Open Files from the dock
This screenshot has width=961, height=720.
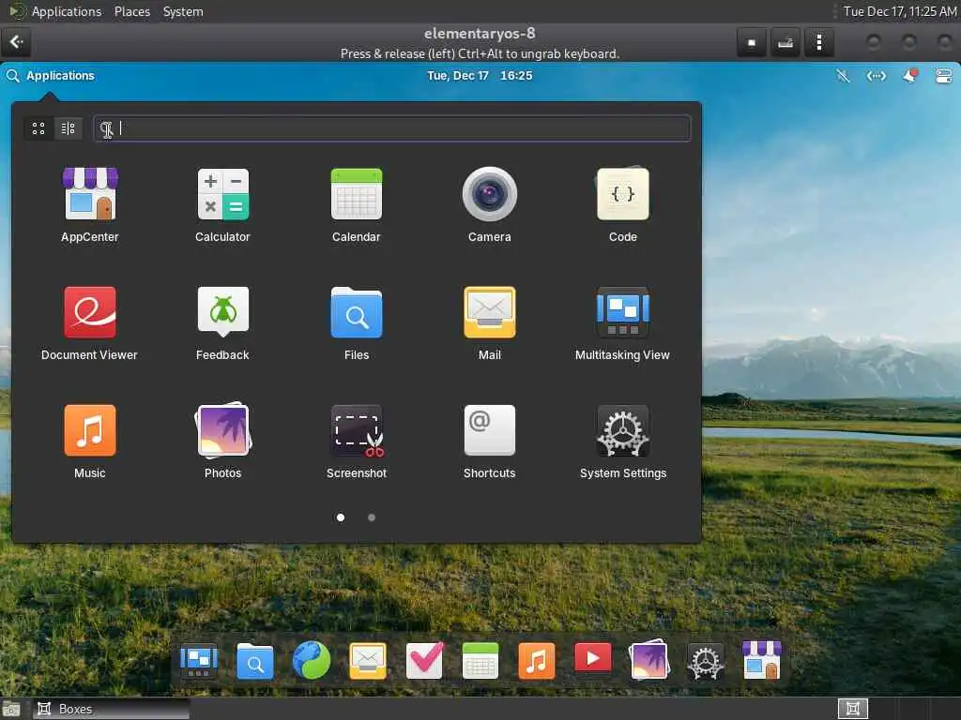tap(255, 661)
